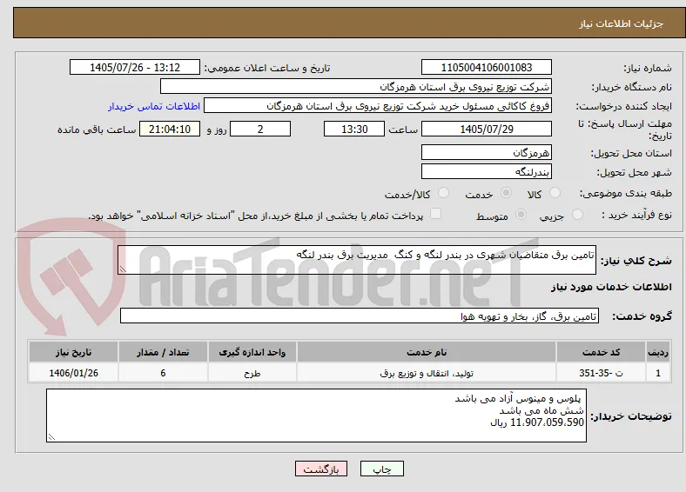The image size is (686, 492).
Task: Select the جزیی purchase type radio
Action: (577, 214)
